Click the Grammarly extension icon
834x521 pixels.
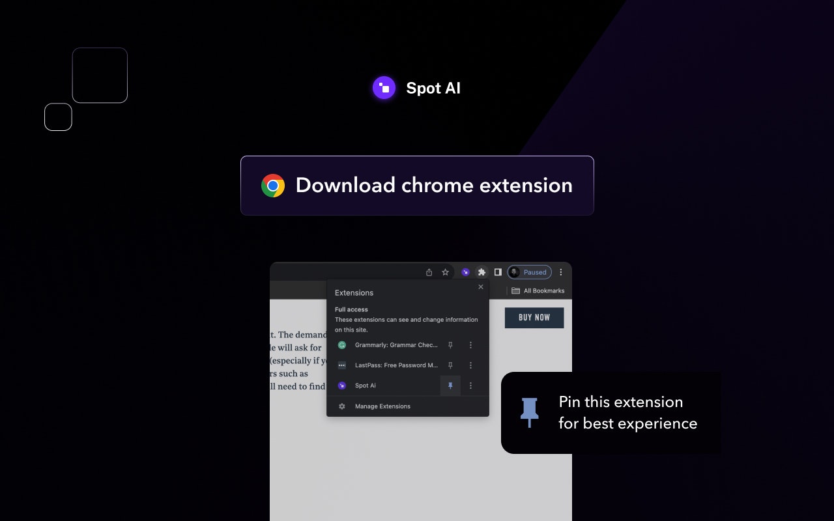click(342, 345)
